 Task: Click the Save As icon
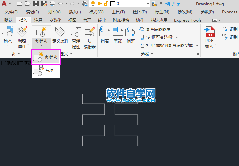(44, 4)
